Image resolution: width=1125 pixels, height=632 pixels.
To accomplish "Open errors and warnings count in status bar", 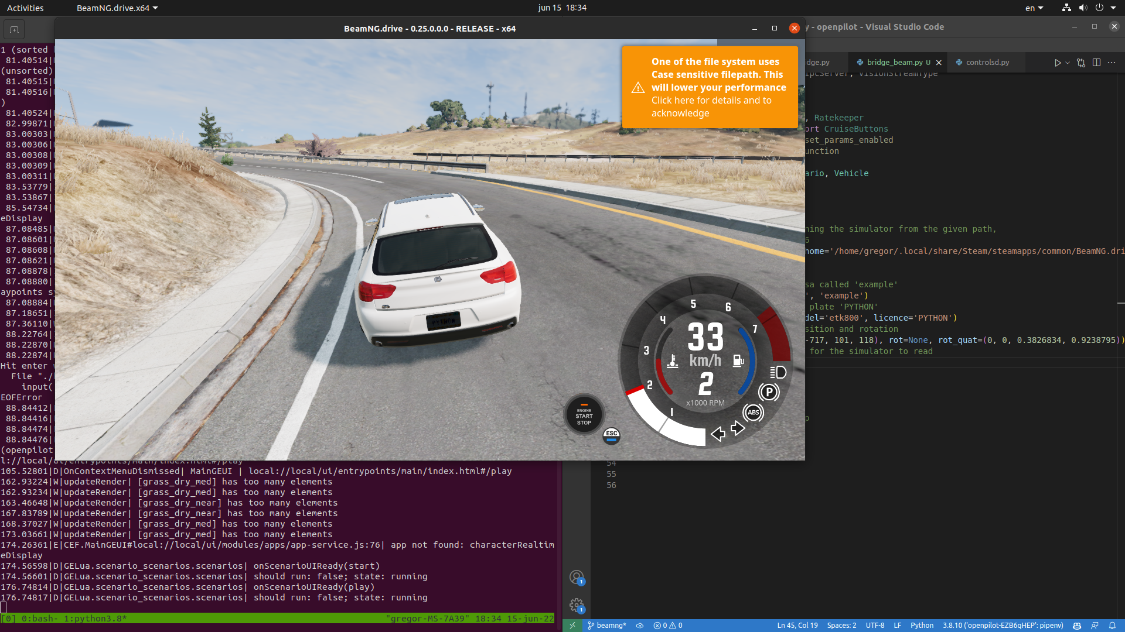I will (x=668, y=626).
